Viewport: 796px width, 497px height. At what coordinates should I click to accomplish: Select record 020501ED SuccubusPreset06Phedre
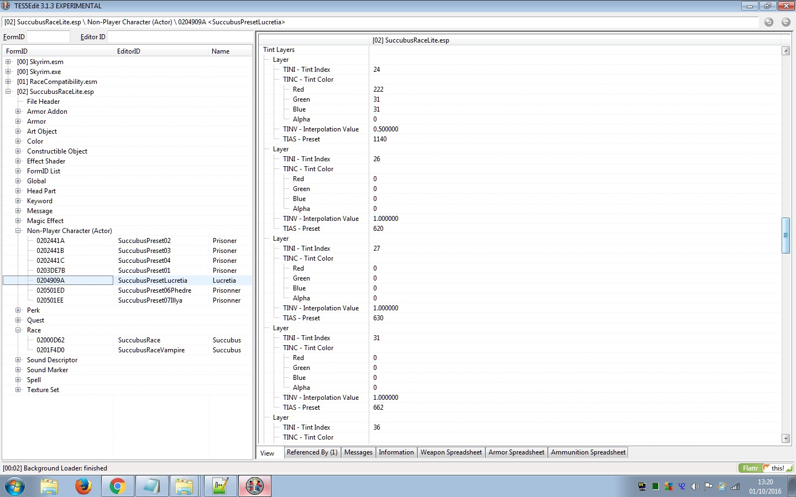click(x=127, y=290)
